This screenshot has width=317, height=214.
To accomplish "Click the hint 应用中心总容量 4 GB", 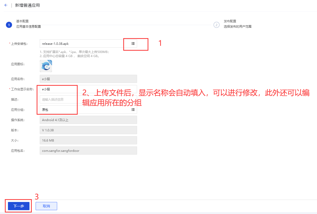I will (69, 56).
